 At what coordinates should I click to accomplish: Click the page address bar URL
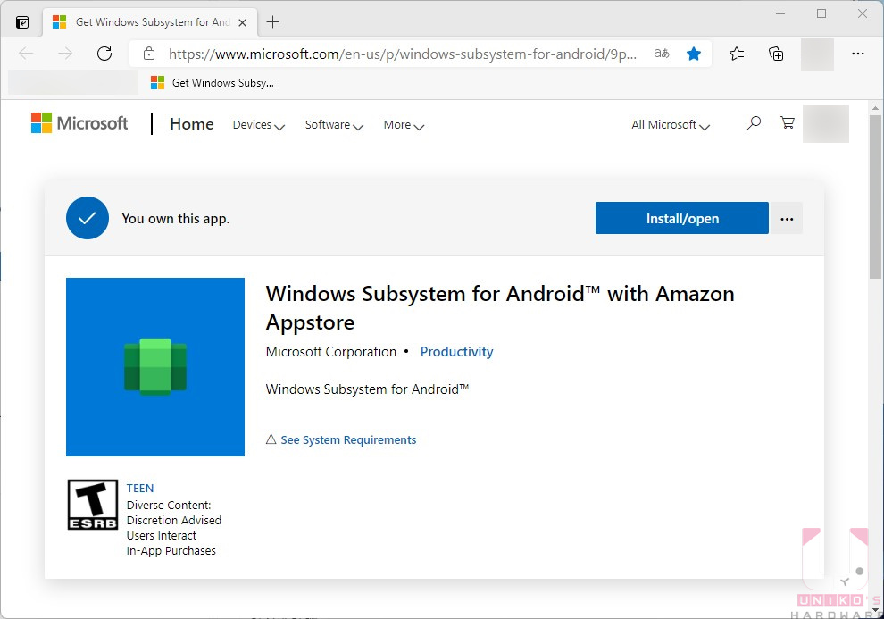403,54
